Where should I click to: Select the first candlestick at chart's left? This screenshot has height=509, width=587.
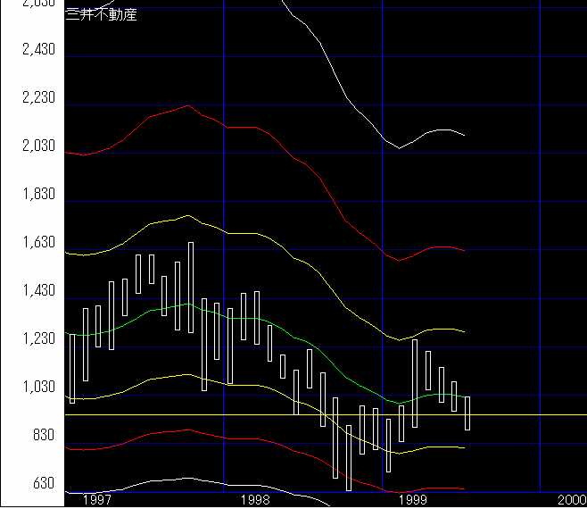[72, 368]
